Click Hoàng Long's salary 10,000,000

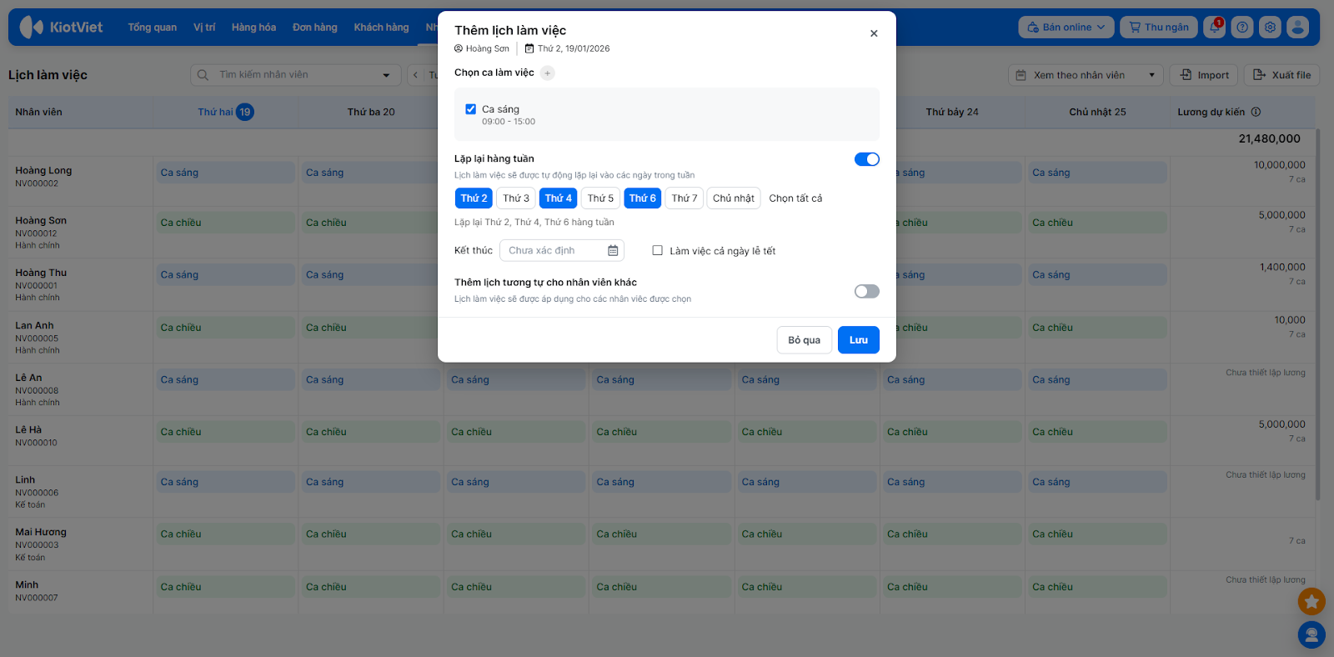pyautogui.click(x=1280, y=165)
